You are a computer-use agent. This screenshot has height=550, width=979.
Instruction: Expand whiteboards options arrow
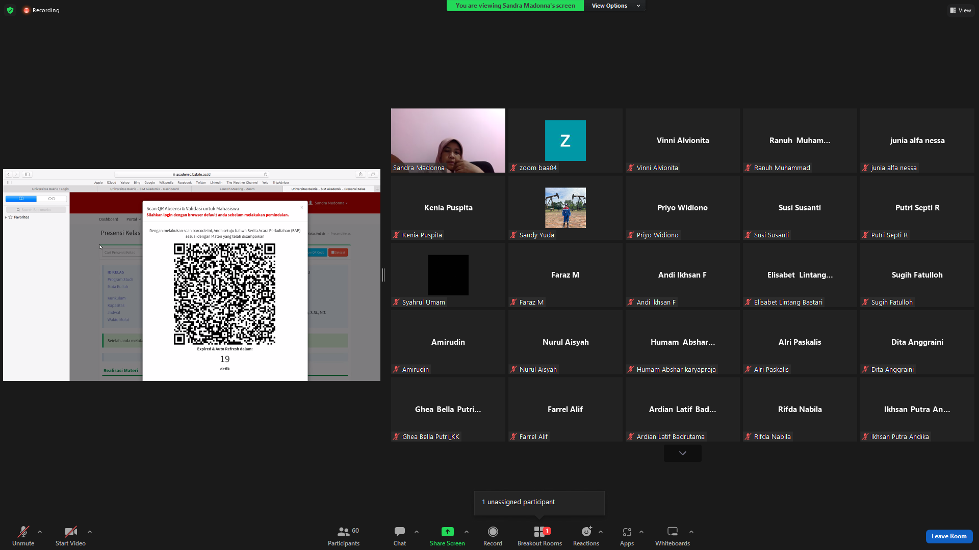tap(691, 532)
